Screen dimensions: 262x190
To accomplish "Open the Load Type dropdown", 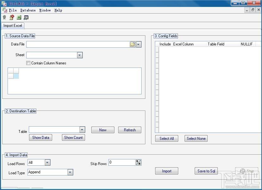I will (70, 172).
